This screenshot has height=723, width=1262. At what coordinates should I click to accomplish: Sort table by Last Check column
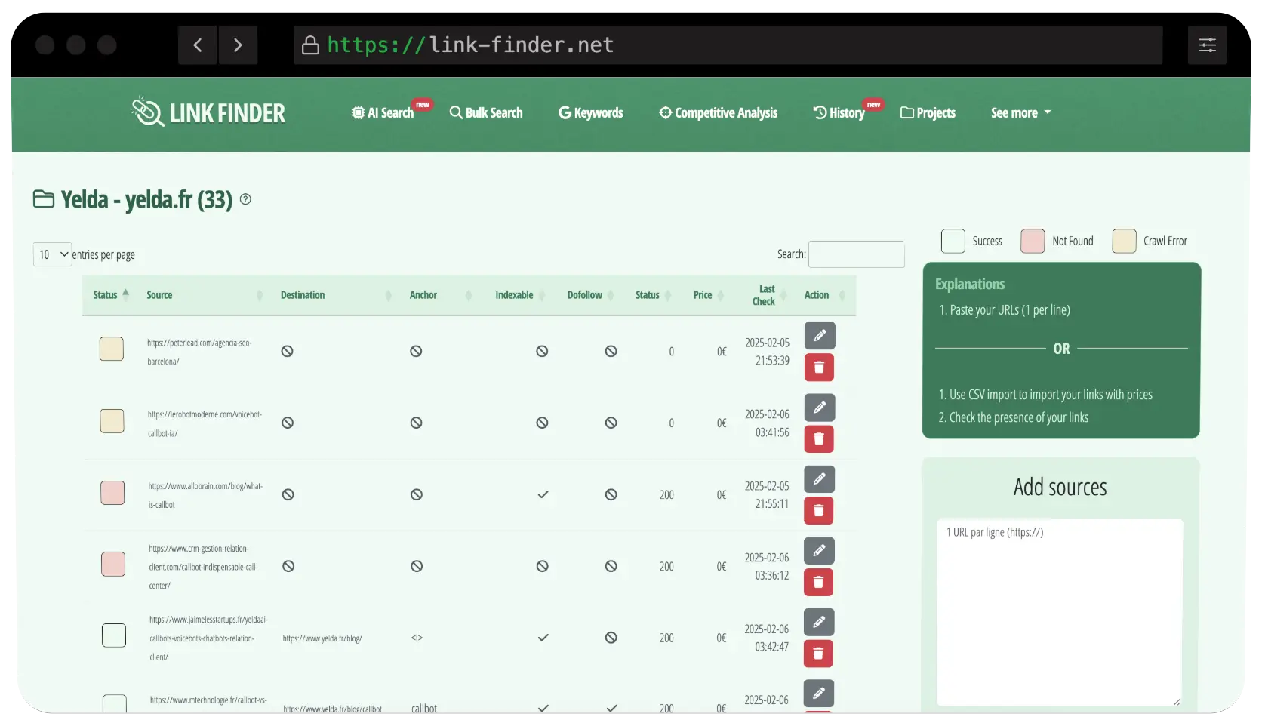click(770, 295)
